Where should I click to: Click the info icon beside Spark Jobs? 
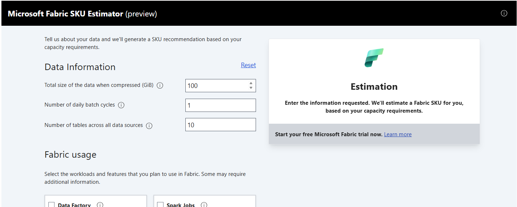(204, 205)
